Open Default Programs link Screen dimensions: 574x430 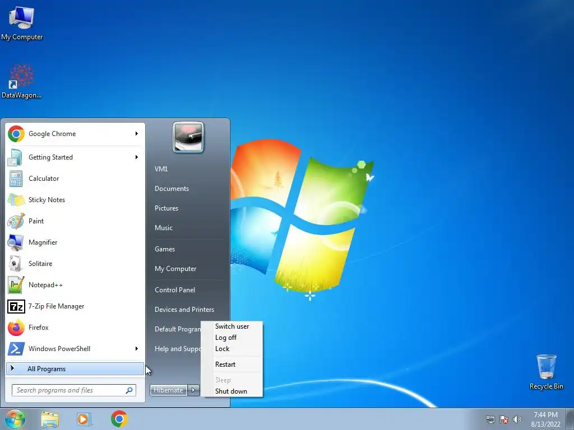[x=178, y=329]
